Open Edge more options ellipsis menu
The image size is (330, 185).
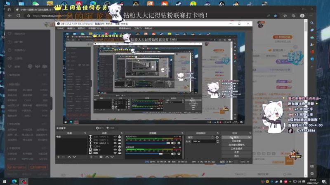pos(311,16)
